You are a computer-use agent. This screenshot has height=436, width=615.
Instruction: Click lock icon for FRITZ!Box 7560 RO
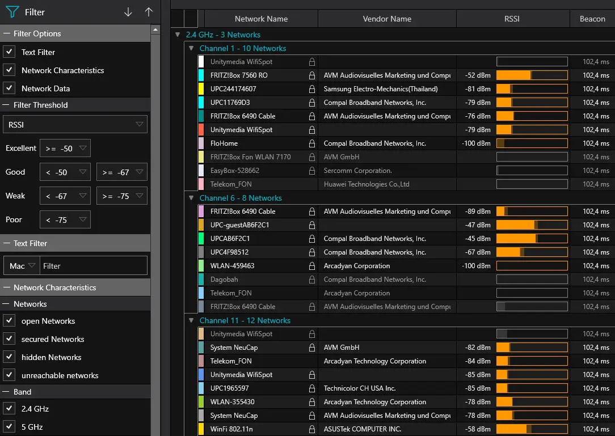point(312,75)
